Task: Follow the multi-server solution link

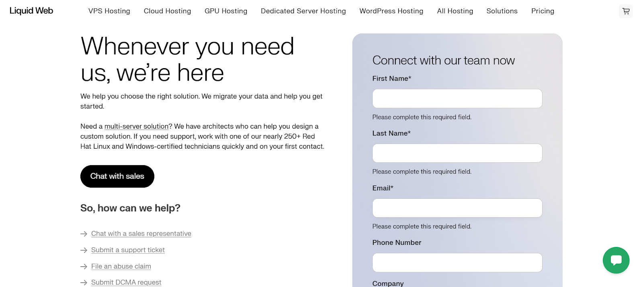Action: click(x=136, y=126)
